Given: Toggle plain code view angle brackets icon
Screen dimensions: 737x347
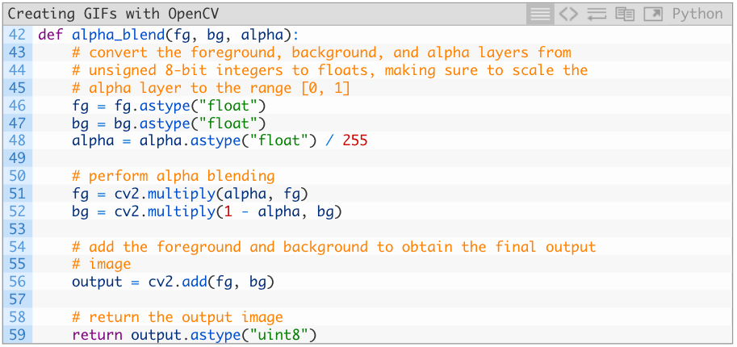Looking at the screenshot, I should tap(569, 14).
